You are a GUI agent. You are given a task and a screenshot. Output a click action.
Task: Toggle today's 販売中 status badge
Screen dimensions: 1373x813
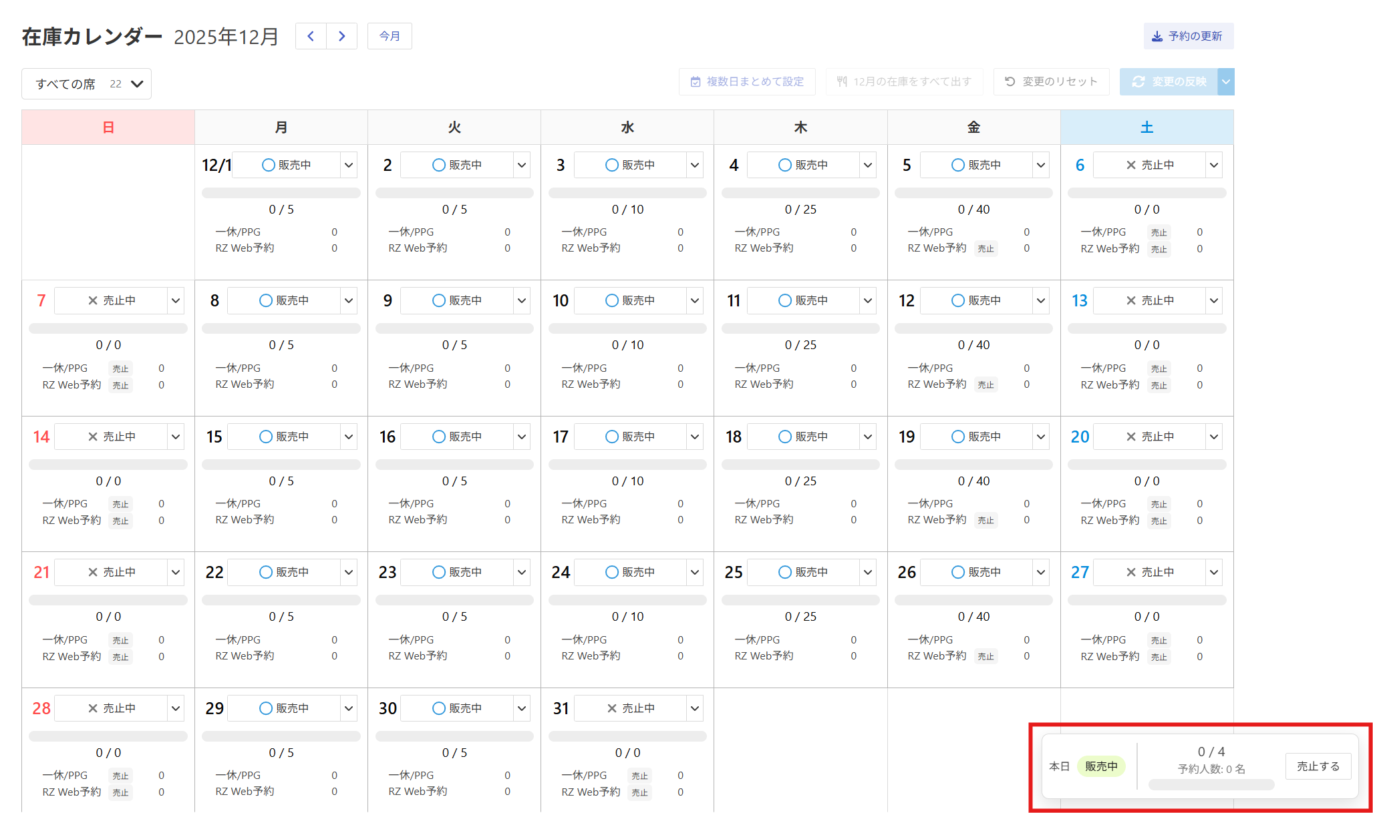1100,766
